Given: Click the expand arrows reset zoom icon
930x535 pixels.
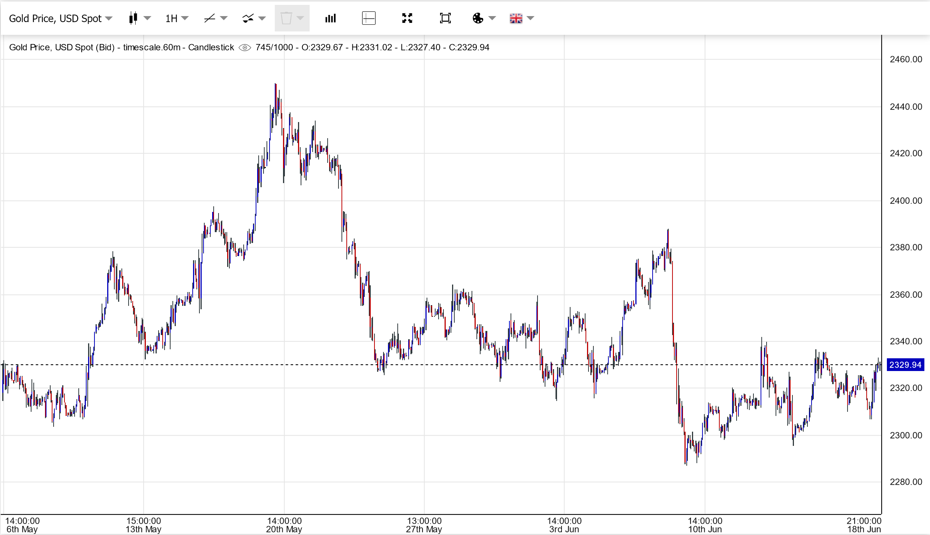Looking at the screenshot, I should tap(407, 18).
